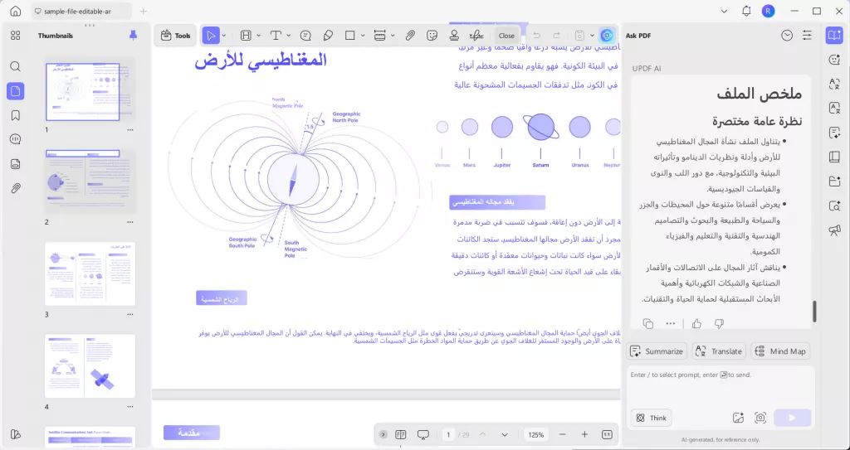Click the upload image icon in chat box
Image resolution: width=850 pixels, height=450 pixels.
[x=738, y=418]
